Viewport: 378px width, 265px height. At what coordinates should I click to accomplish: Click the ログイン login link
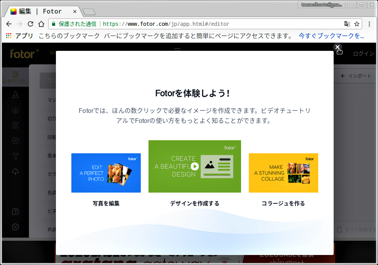(x=364, y=54)
